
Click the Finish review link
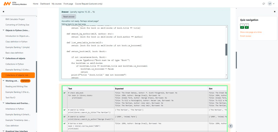click(x=245, y=36)
